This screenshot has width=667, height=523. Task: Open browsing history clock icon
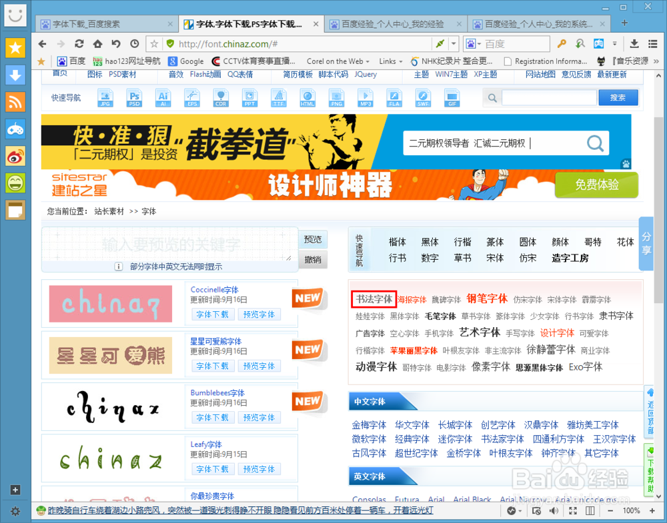[135, 44]
